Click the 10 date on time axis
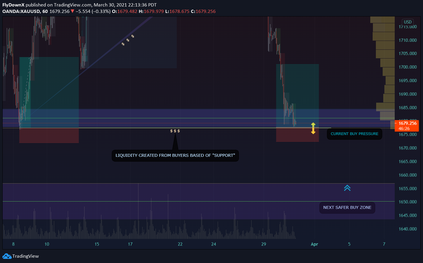The height and width of the screenshot is (263, 423). pos(47,244)
